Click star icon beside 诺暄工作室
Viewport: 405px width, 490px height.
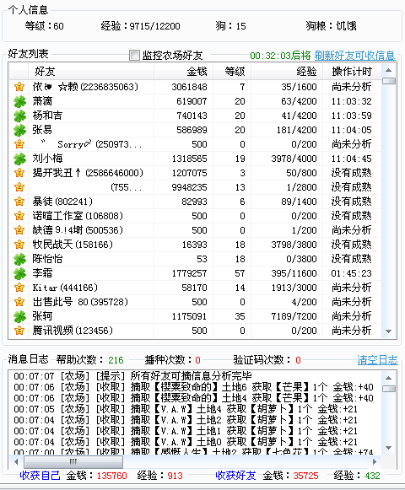(19, 216)
